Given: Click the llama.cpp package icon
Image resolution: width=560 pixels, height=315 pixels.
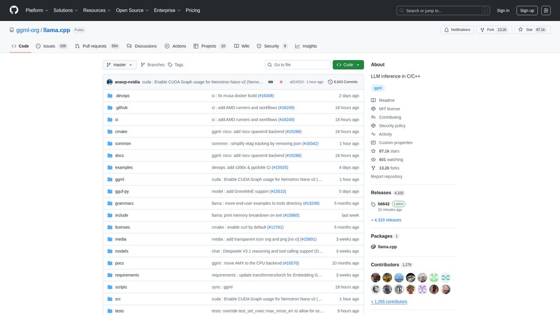Looking at the screenshot, I should (374, 247).
